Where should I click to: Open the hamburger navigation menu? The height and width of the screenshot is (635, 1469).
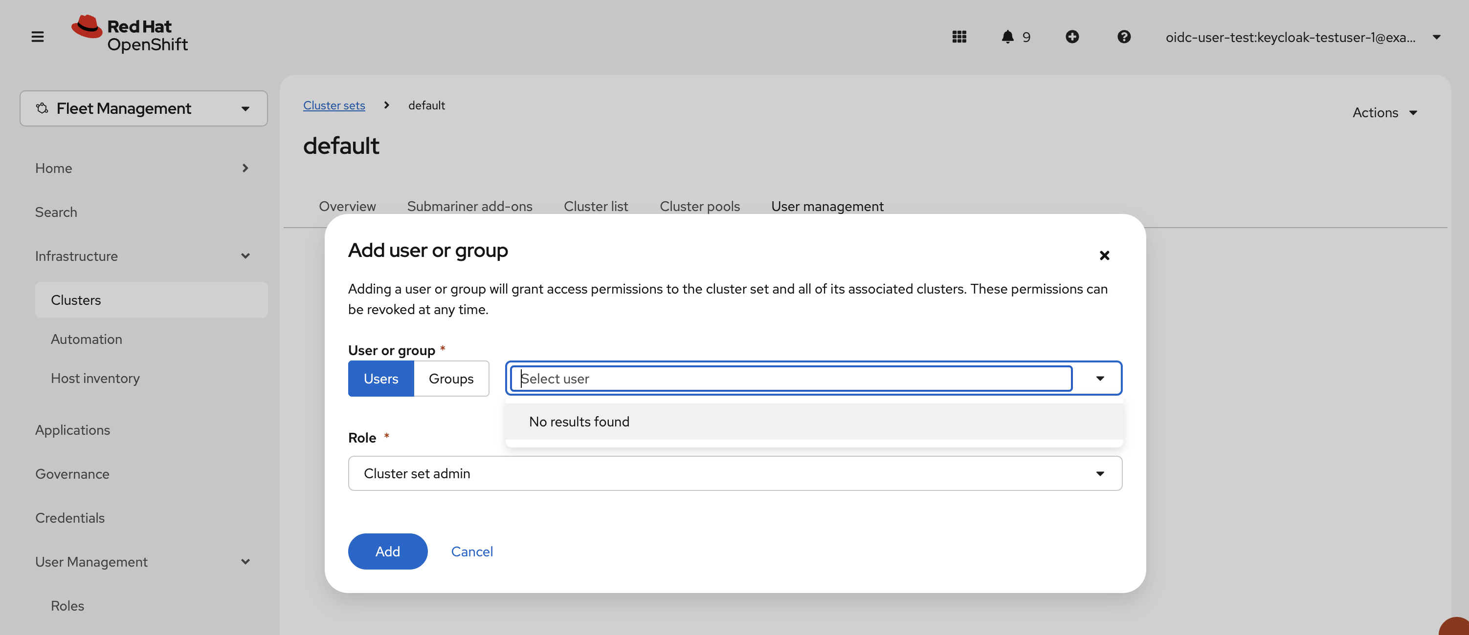(38, 37)
